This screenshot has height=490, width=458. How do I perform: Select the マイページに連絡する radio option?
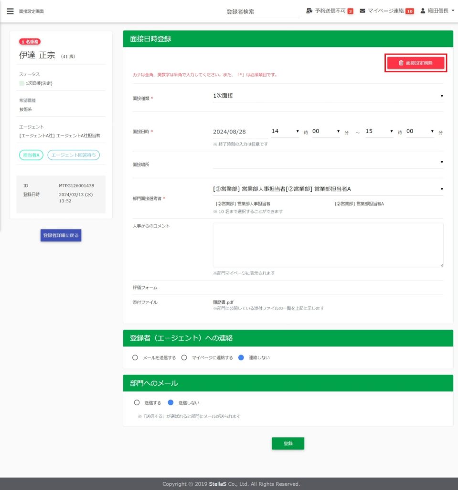coord(184,357)
